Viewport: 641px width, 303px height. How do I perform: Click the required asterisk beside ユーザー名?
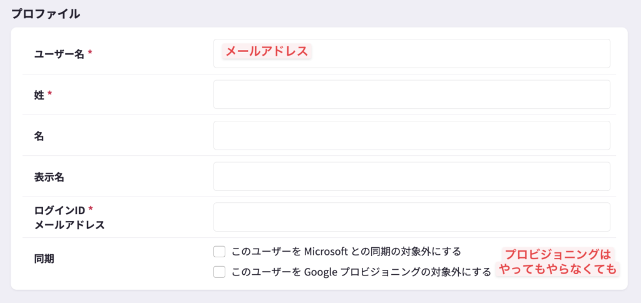point(90,54)
